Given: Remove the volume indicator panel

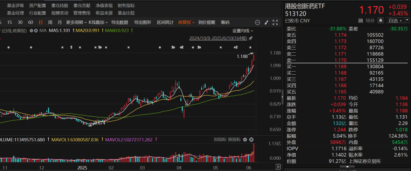Looking at the screenshot, I should coord(251,140).
